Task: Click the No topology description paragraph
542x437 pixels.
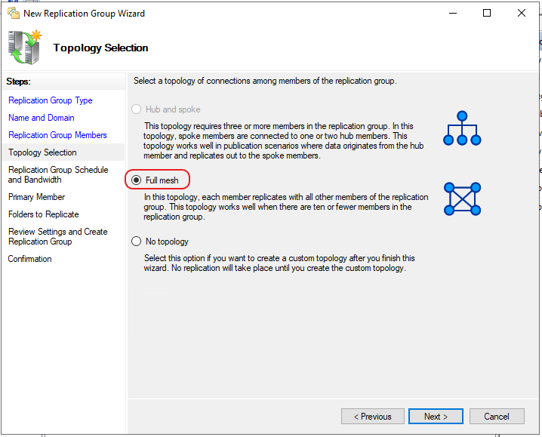Action: pyautogui.click(x=279, y=263)
